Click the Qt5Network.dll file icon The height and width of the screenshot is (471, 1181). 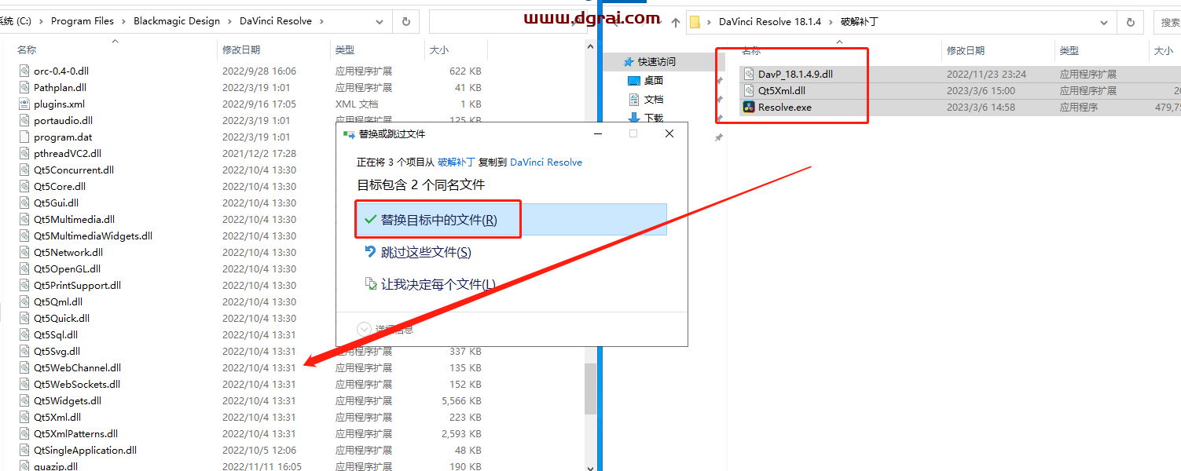[x=24, y=252]
